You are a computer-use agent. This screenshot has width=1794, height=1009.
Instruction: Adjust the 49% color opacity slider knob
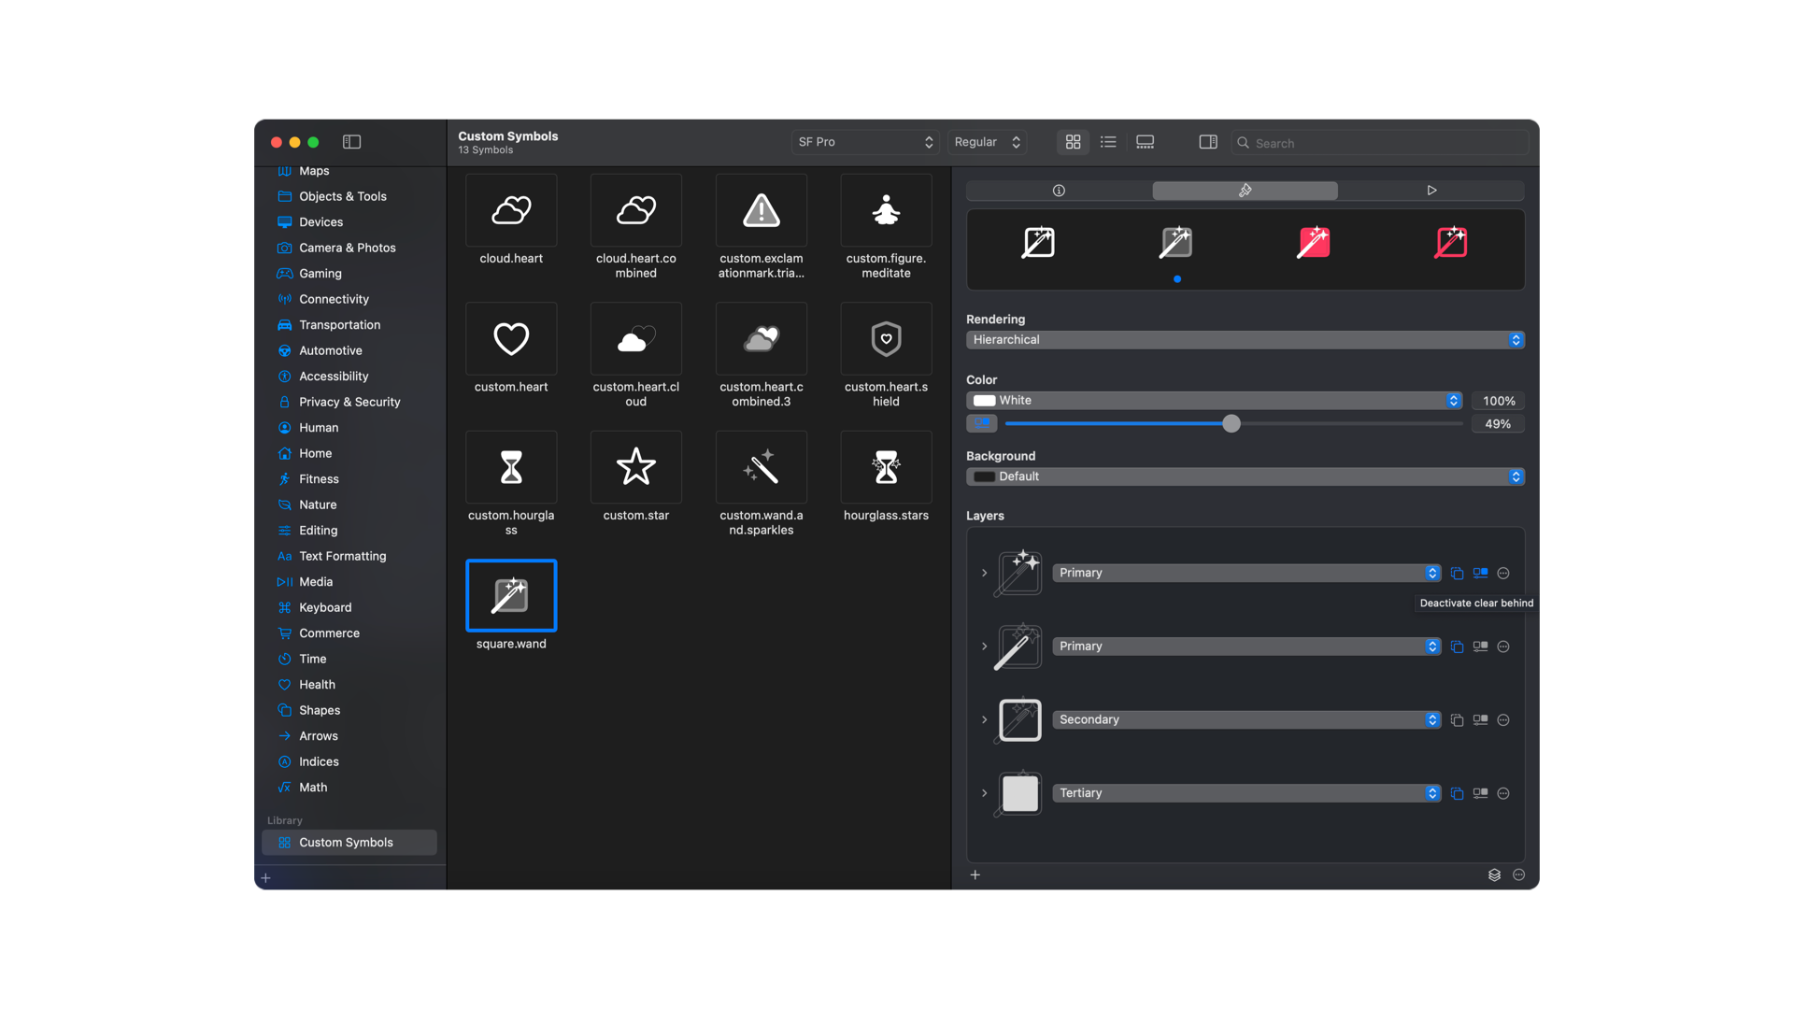tap(1232, 424)
